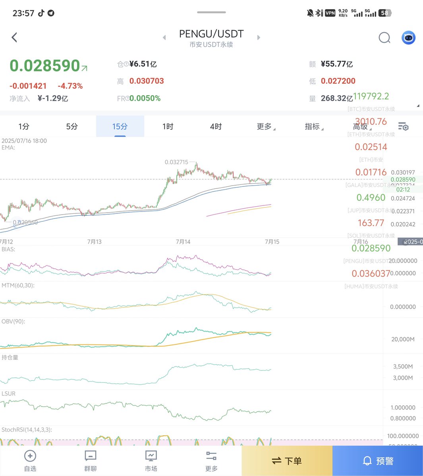The width and height of the screenshot is (423, 476).
Task: Tap the Bluetooth status icon
Action: coord(319,13)
